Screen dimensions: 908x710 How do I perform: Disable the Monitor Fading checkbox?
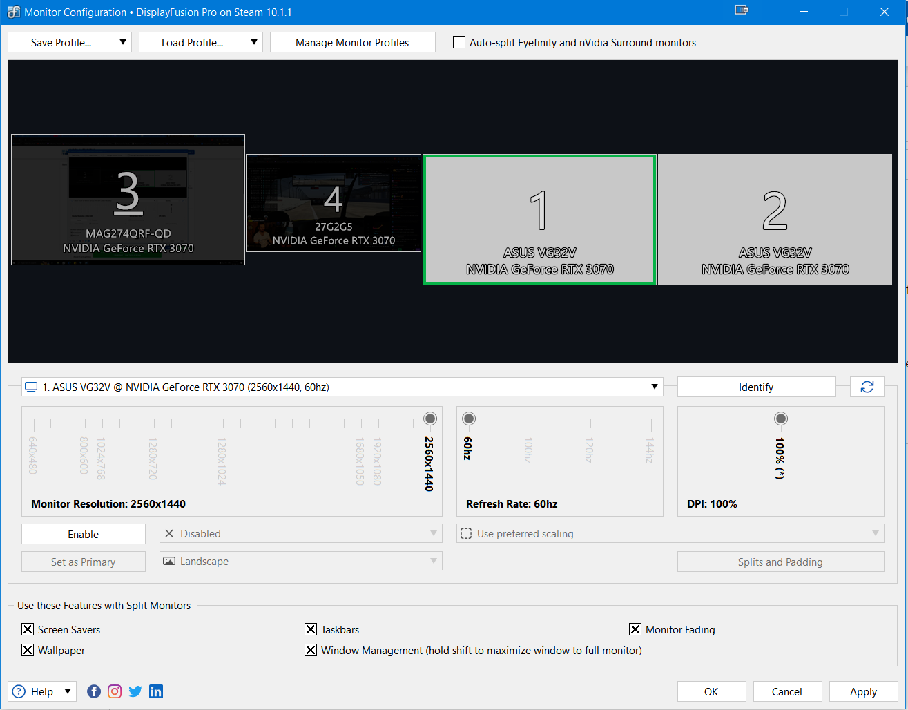point(635,629)
